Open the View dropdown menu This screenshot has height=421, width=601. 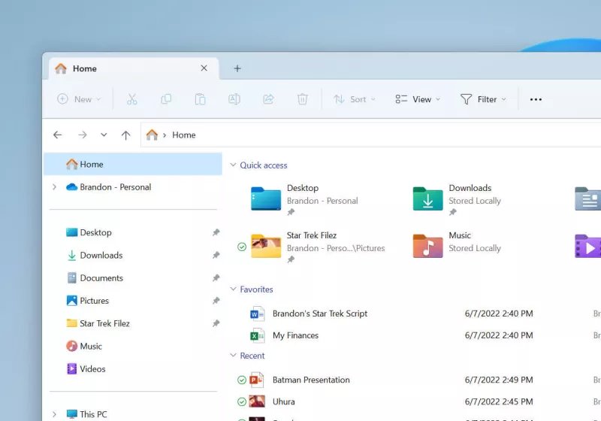418,99
